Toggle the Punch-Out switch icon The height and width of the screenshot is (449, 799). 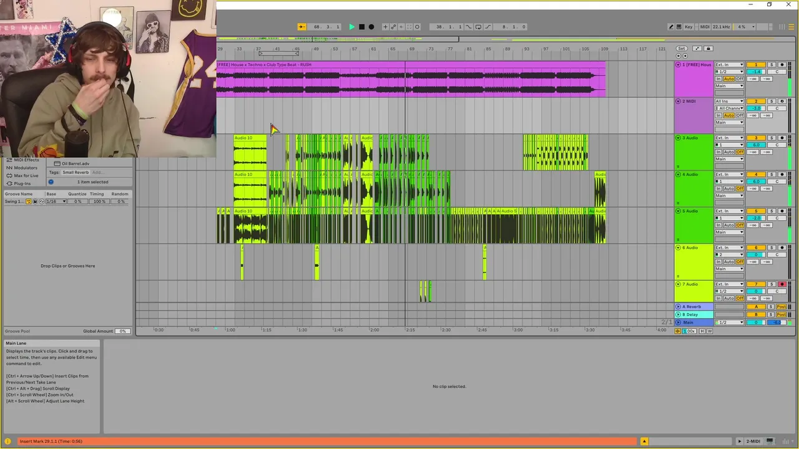pos(488,27)
